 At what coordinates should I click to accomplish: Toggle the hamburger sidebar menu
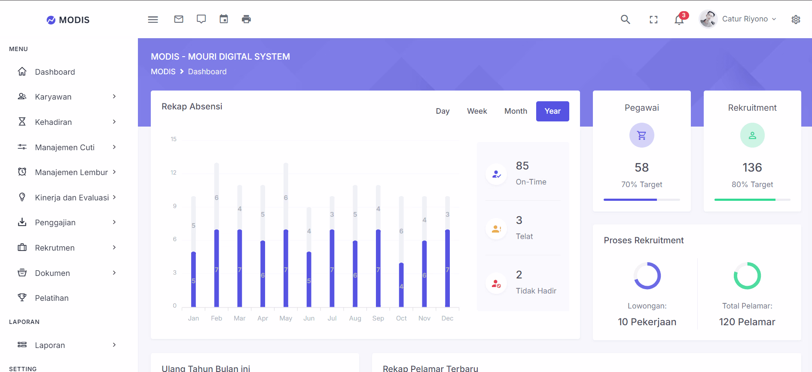[153, 19]
